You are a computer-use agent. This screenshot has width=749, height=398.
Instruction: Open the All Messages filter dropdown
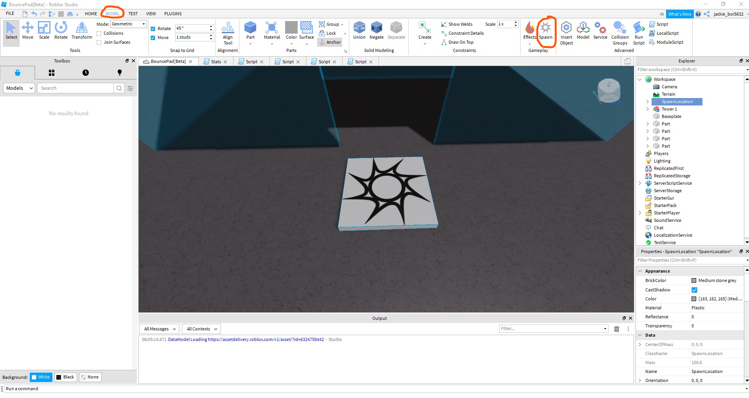159,328
